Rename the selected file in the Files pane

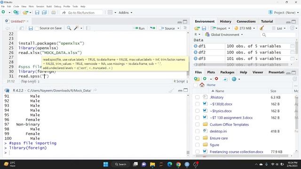coord(225,79)
